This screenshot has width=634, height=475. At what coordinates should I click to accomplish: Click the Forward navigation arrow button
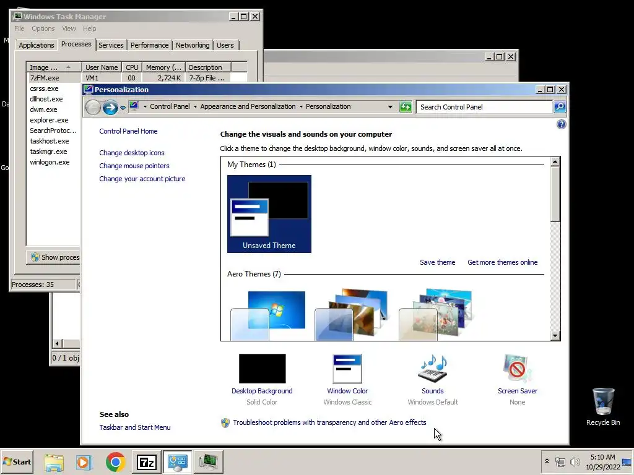click(x=110, y=108)
